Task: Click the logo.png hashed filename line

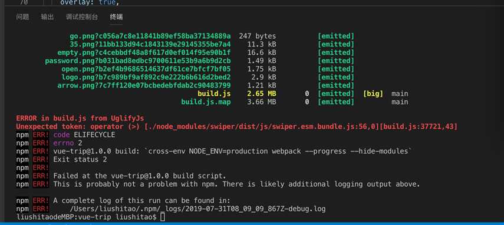Action: 146,77
